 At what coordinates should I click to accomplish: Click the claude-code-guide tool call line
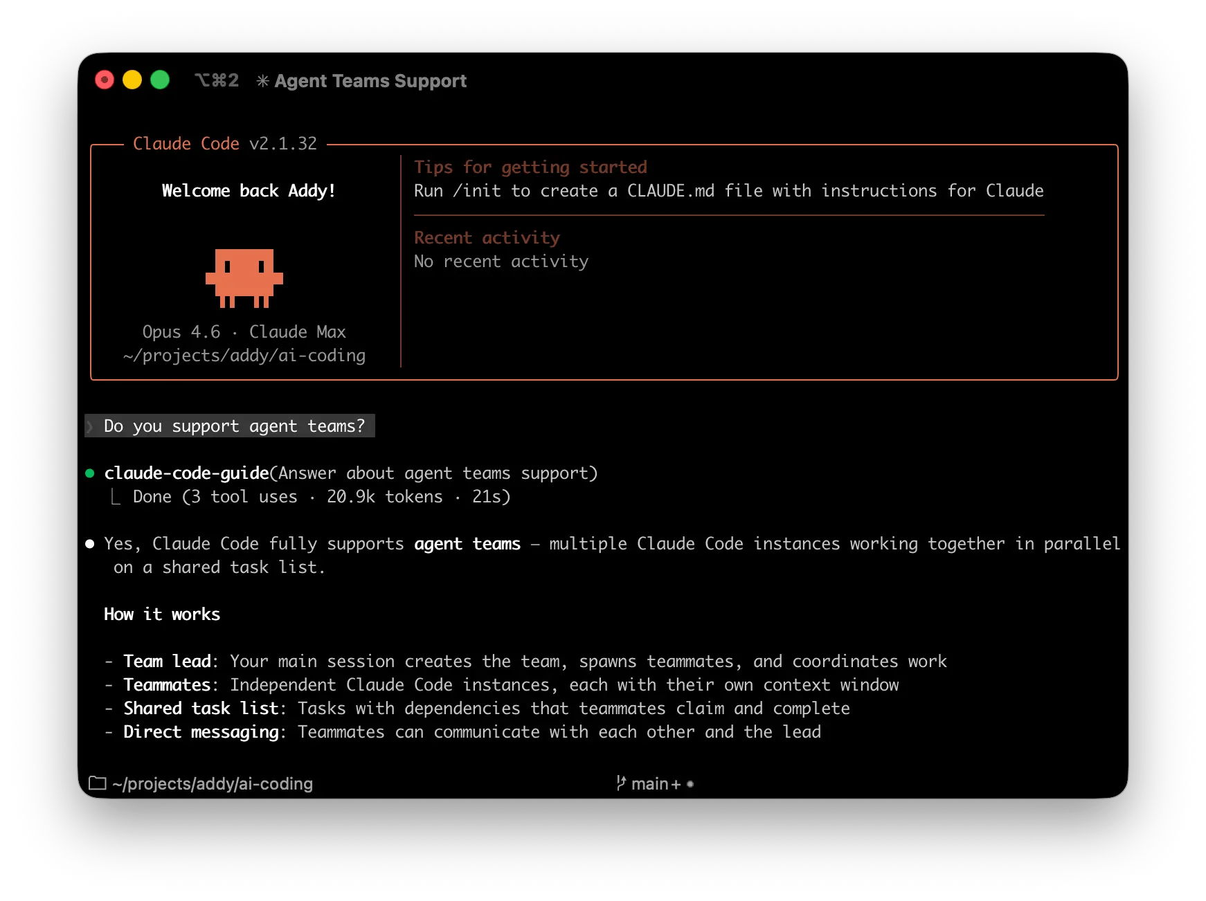[x=351, y=473]
